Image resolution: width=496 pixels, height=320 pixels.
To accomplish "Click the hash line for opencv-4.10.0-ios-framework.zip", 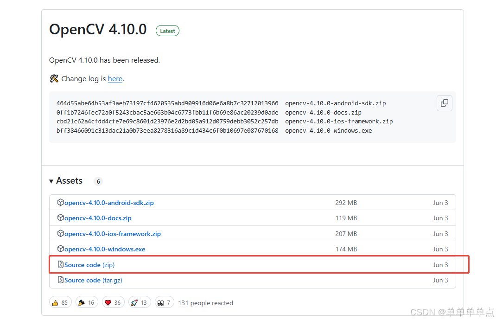I will point(225,121).
